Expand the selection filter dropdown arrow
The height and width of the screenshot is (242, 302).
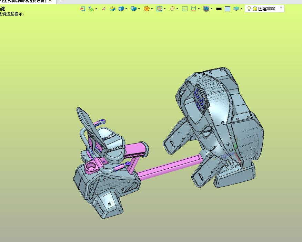coord(96,9)
